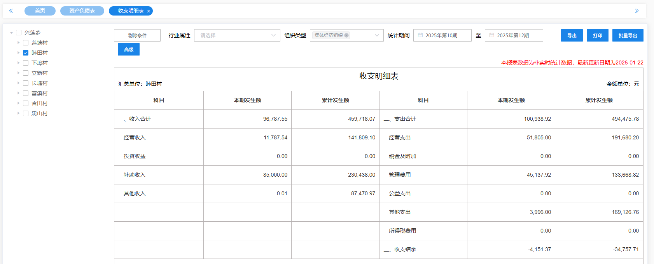654x264 pixels.
Task: Click the 打印 button
Action: [597, 35]
